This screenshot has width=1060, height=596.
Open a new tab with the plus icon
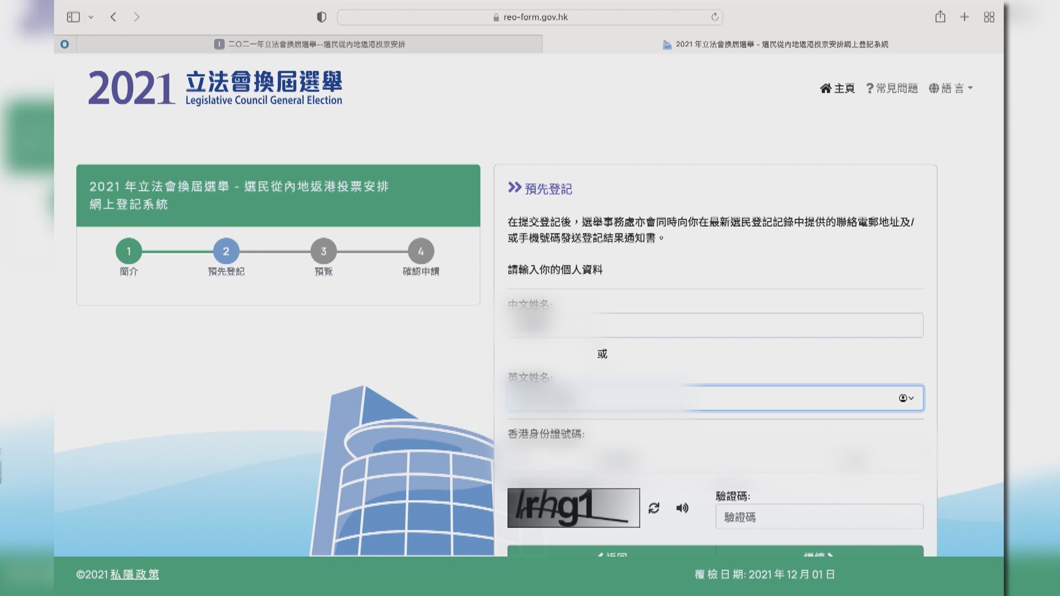(x=964, y=17)
